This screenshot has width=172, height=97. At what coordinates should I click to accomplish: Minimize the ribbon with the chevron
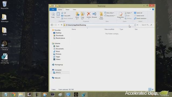pyautogui.click(x=150, y=9)
